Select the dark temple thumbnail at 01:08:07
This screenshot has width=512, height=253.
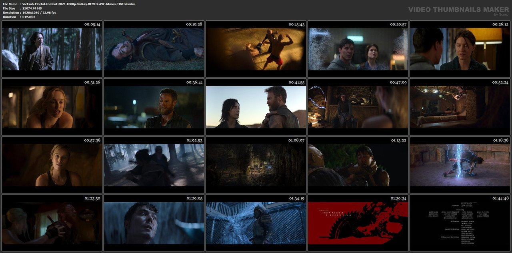256,165
